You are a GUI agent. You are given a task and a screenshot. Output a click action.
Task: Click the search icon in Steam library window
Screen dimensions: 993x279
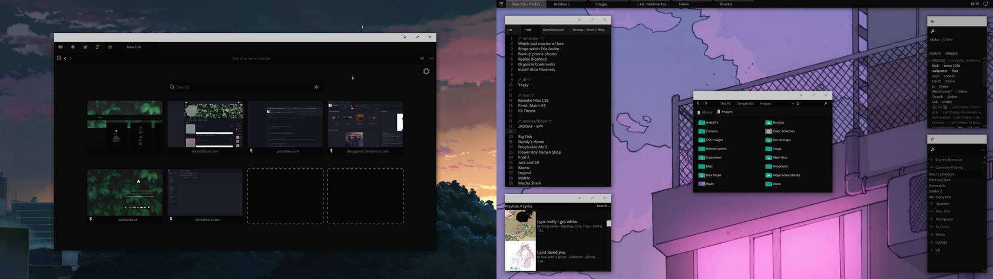click(932, 150)
